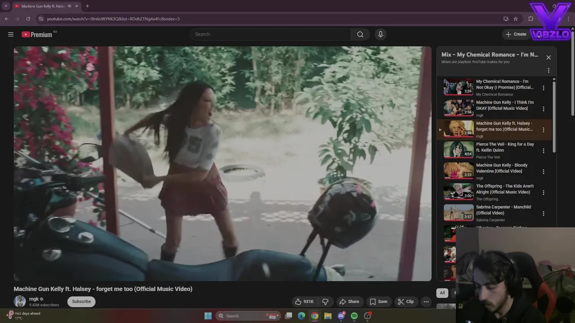The width and height of the screenshot is (575, 323).
Task: Open more actions three-dot menu below video
Action: click(x=426, y=301)
